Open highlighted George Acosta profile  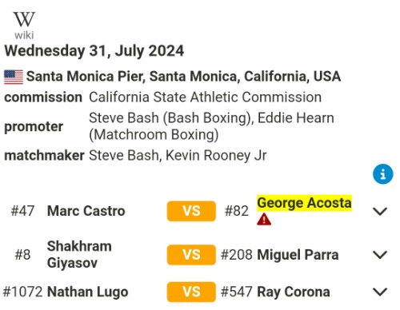tap(304, 203)
